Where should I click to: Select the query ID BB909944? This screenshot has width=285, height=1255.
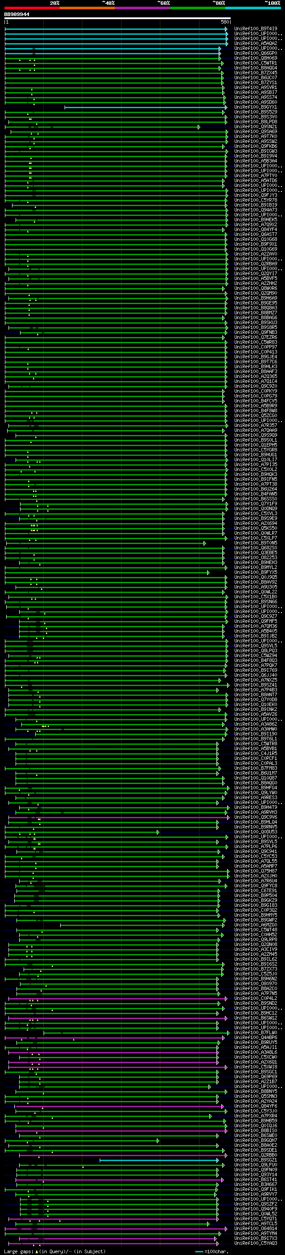[16, 15]
